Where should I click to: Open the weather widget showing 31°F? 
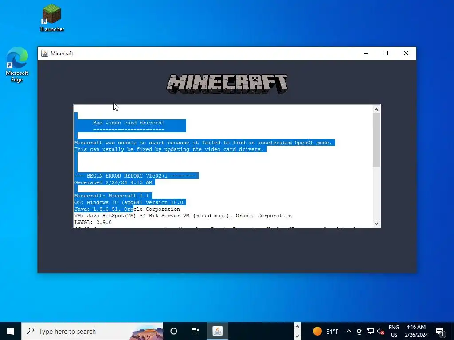click(x=326, y=331)
